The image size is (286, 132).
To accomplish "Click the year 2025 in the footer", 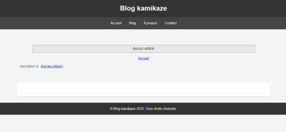I will tap(140, 109).
